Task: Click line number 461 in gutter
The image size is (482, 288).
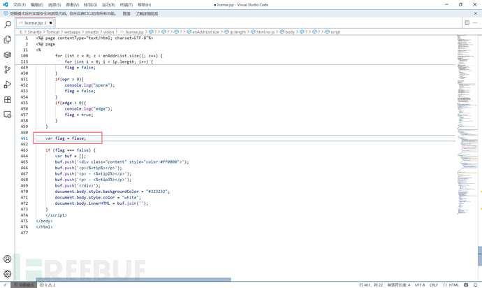Action: click(24, 138)
